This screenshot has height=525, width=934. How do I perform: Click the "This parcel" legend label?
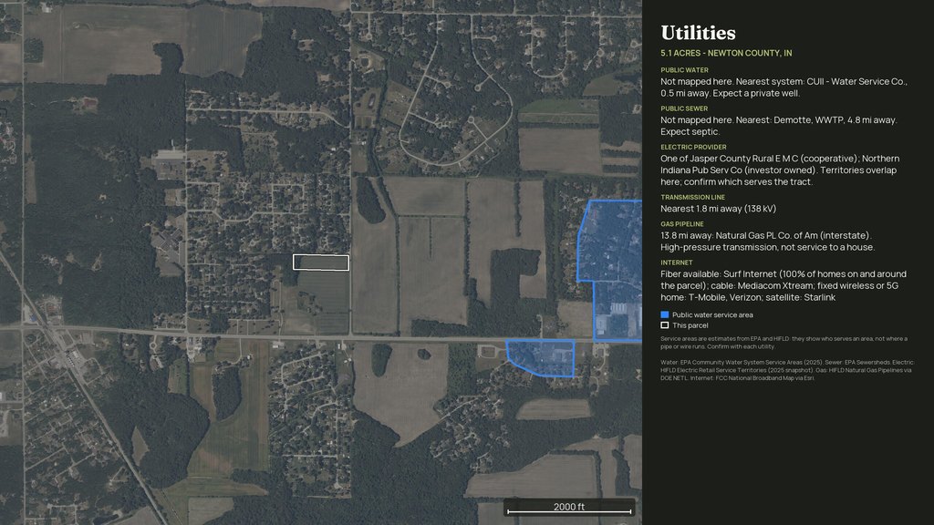(x=690, y=325)
